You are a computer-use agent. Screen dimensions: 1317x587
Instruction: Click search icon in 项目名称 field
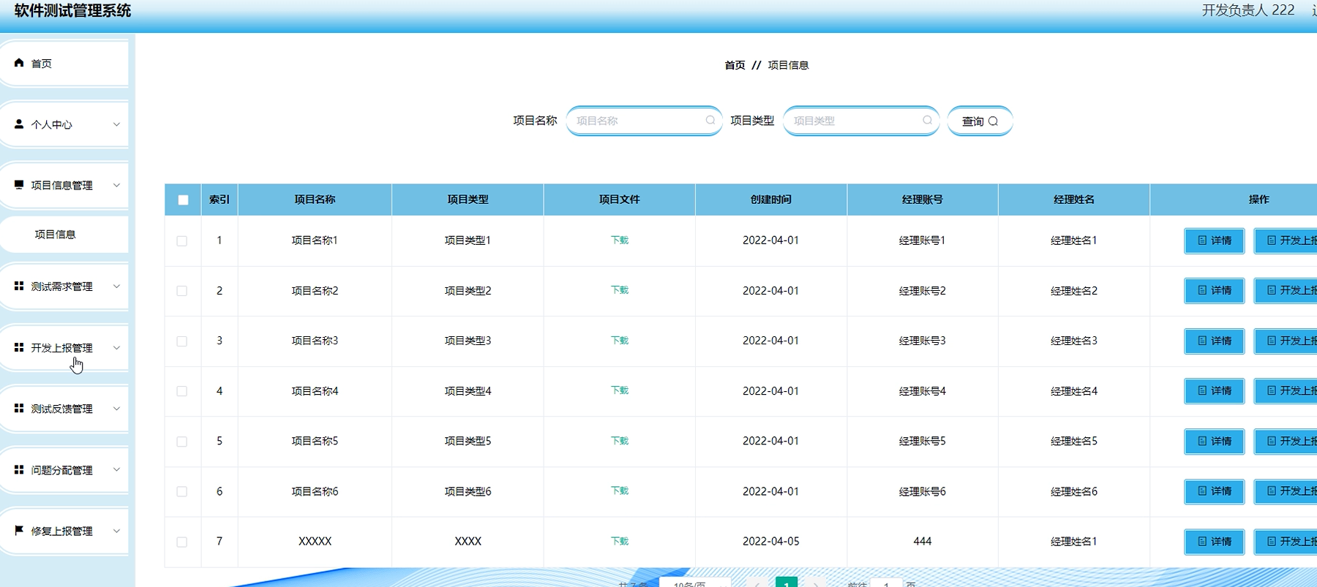tap(710, 120)
